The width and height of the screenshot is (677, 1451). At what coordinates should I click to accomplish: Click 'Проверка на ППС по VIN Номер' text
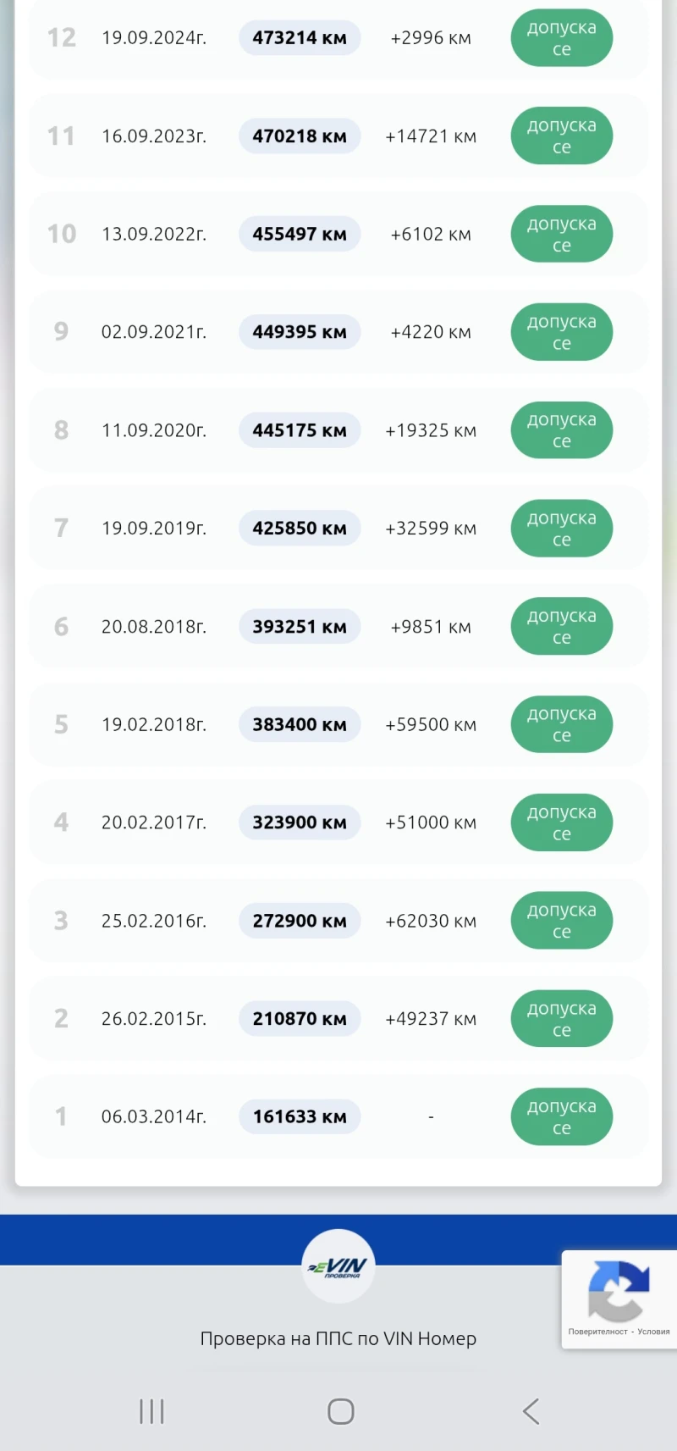point(338,1338)
